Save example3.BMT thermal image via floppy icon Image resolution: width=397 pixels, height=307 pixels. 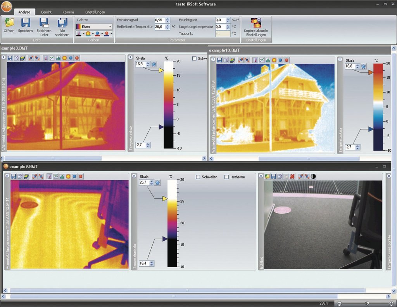pos(10,58)
